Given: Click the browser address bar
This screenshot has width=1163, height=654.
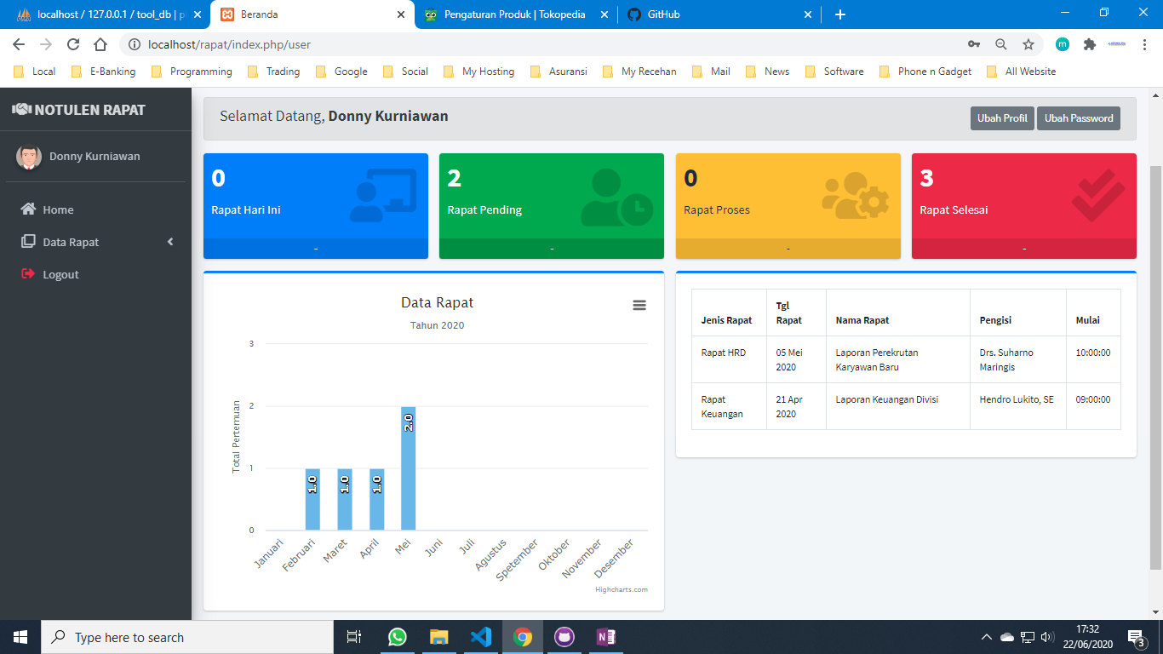Looking at the screenshot, I should [545, 44].
